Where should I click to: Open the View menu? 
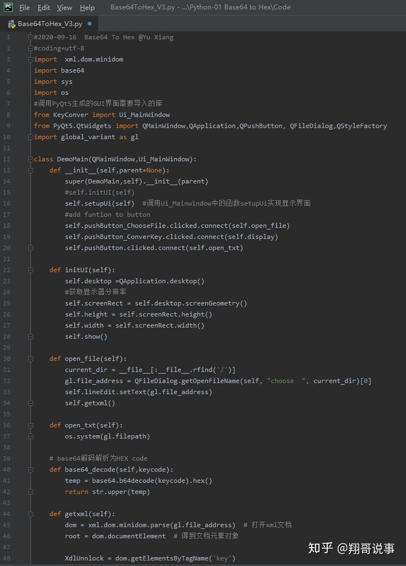(x=64, y=7)
